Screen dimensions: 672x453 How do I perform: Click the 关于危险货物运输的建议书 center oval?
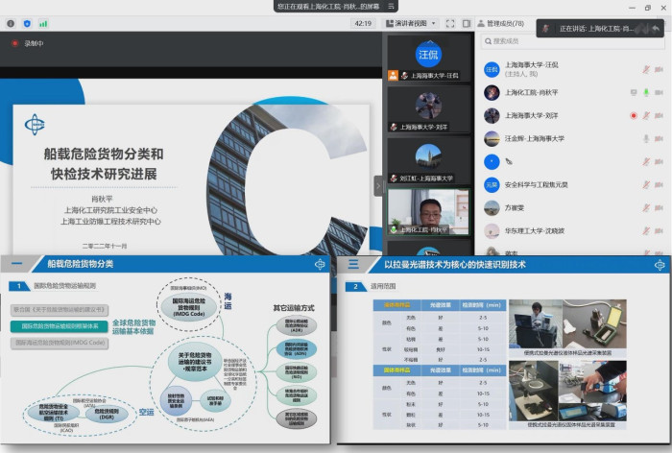pos(195,361)
